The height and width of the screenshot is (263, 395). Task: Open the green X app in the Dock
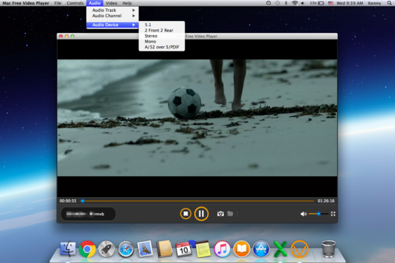[x=280, y=249]
